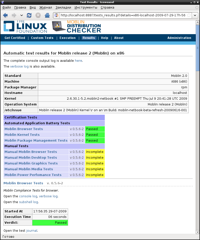Click the scrollbar down arrow
Viewport: 200px width, 240px height.
click(197, 232)
